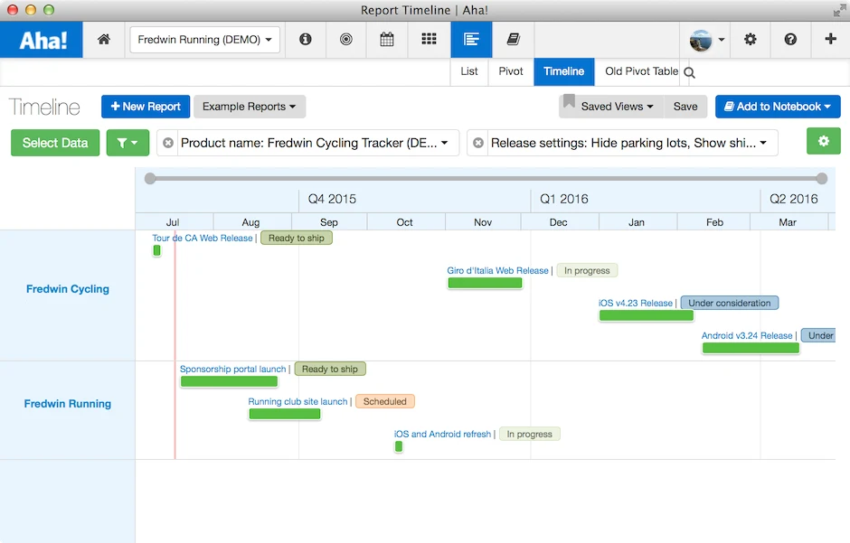Open the info icon in top navigation
Image resolution: width=850 pixels, height=543 pixels.
pyautogui.click(x=306, y=39)
